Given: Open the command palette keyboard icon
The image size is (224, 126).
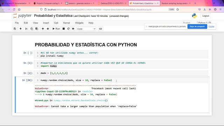Looking at the screenshot, I should click(x=100, y=29).
